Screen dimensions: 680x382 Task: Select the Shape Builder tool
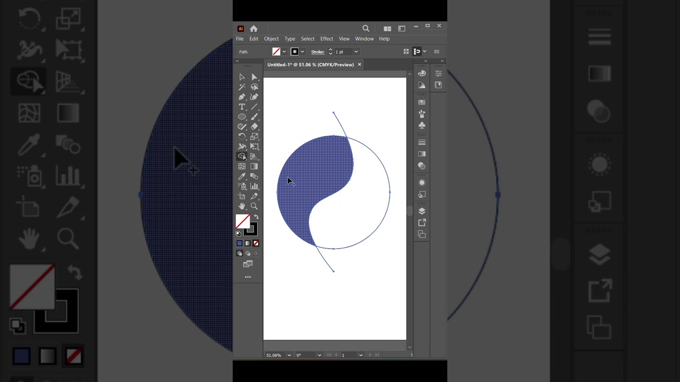click(242, 157)
